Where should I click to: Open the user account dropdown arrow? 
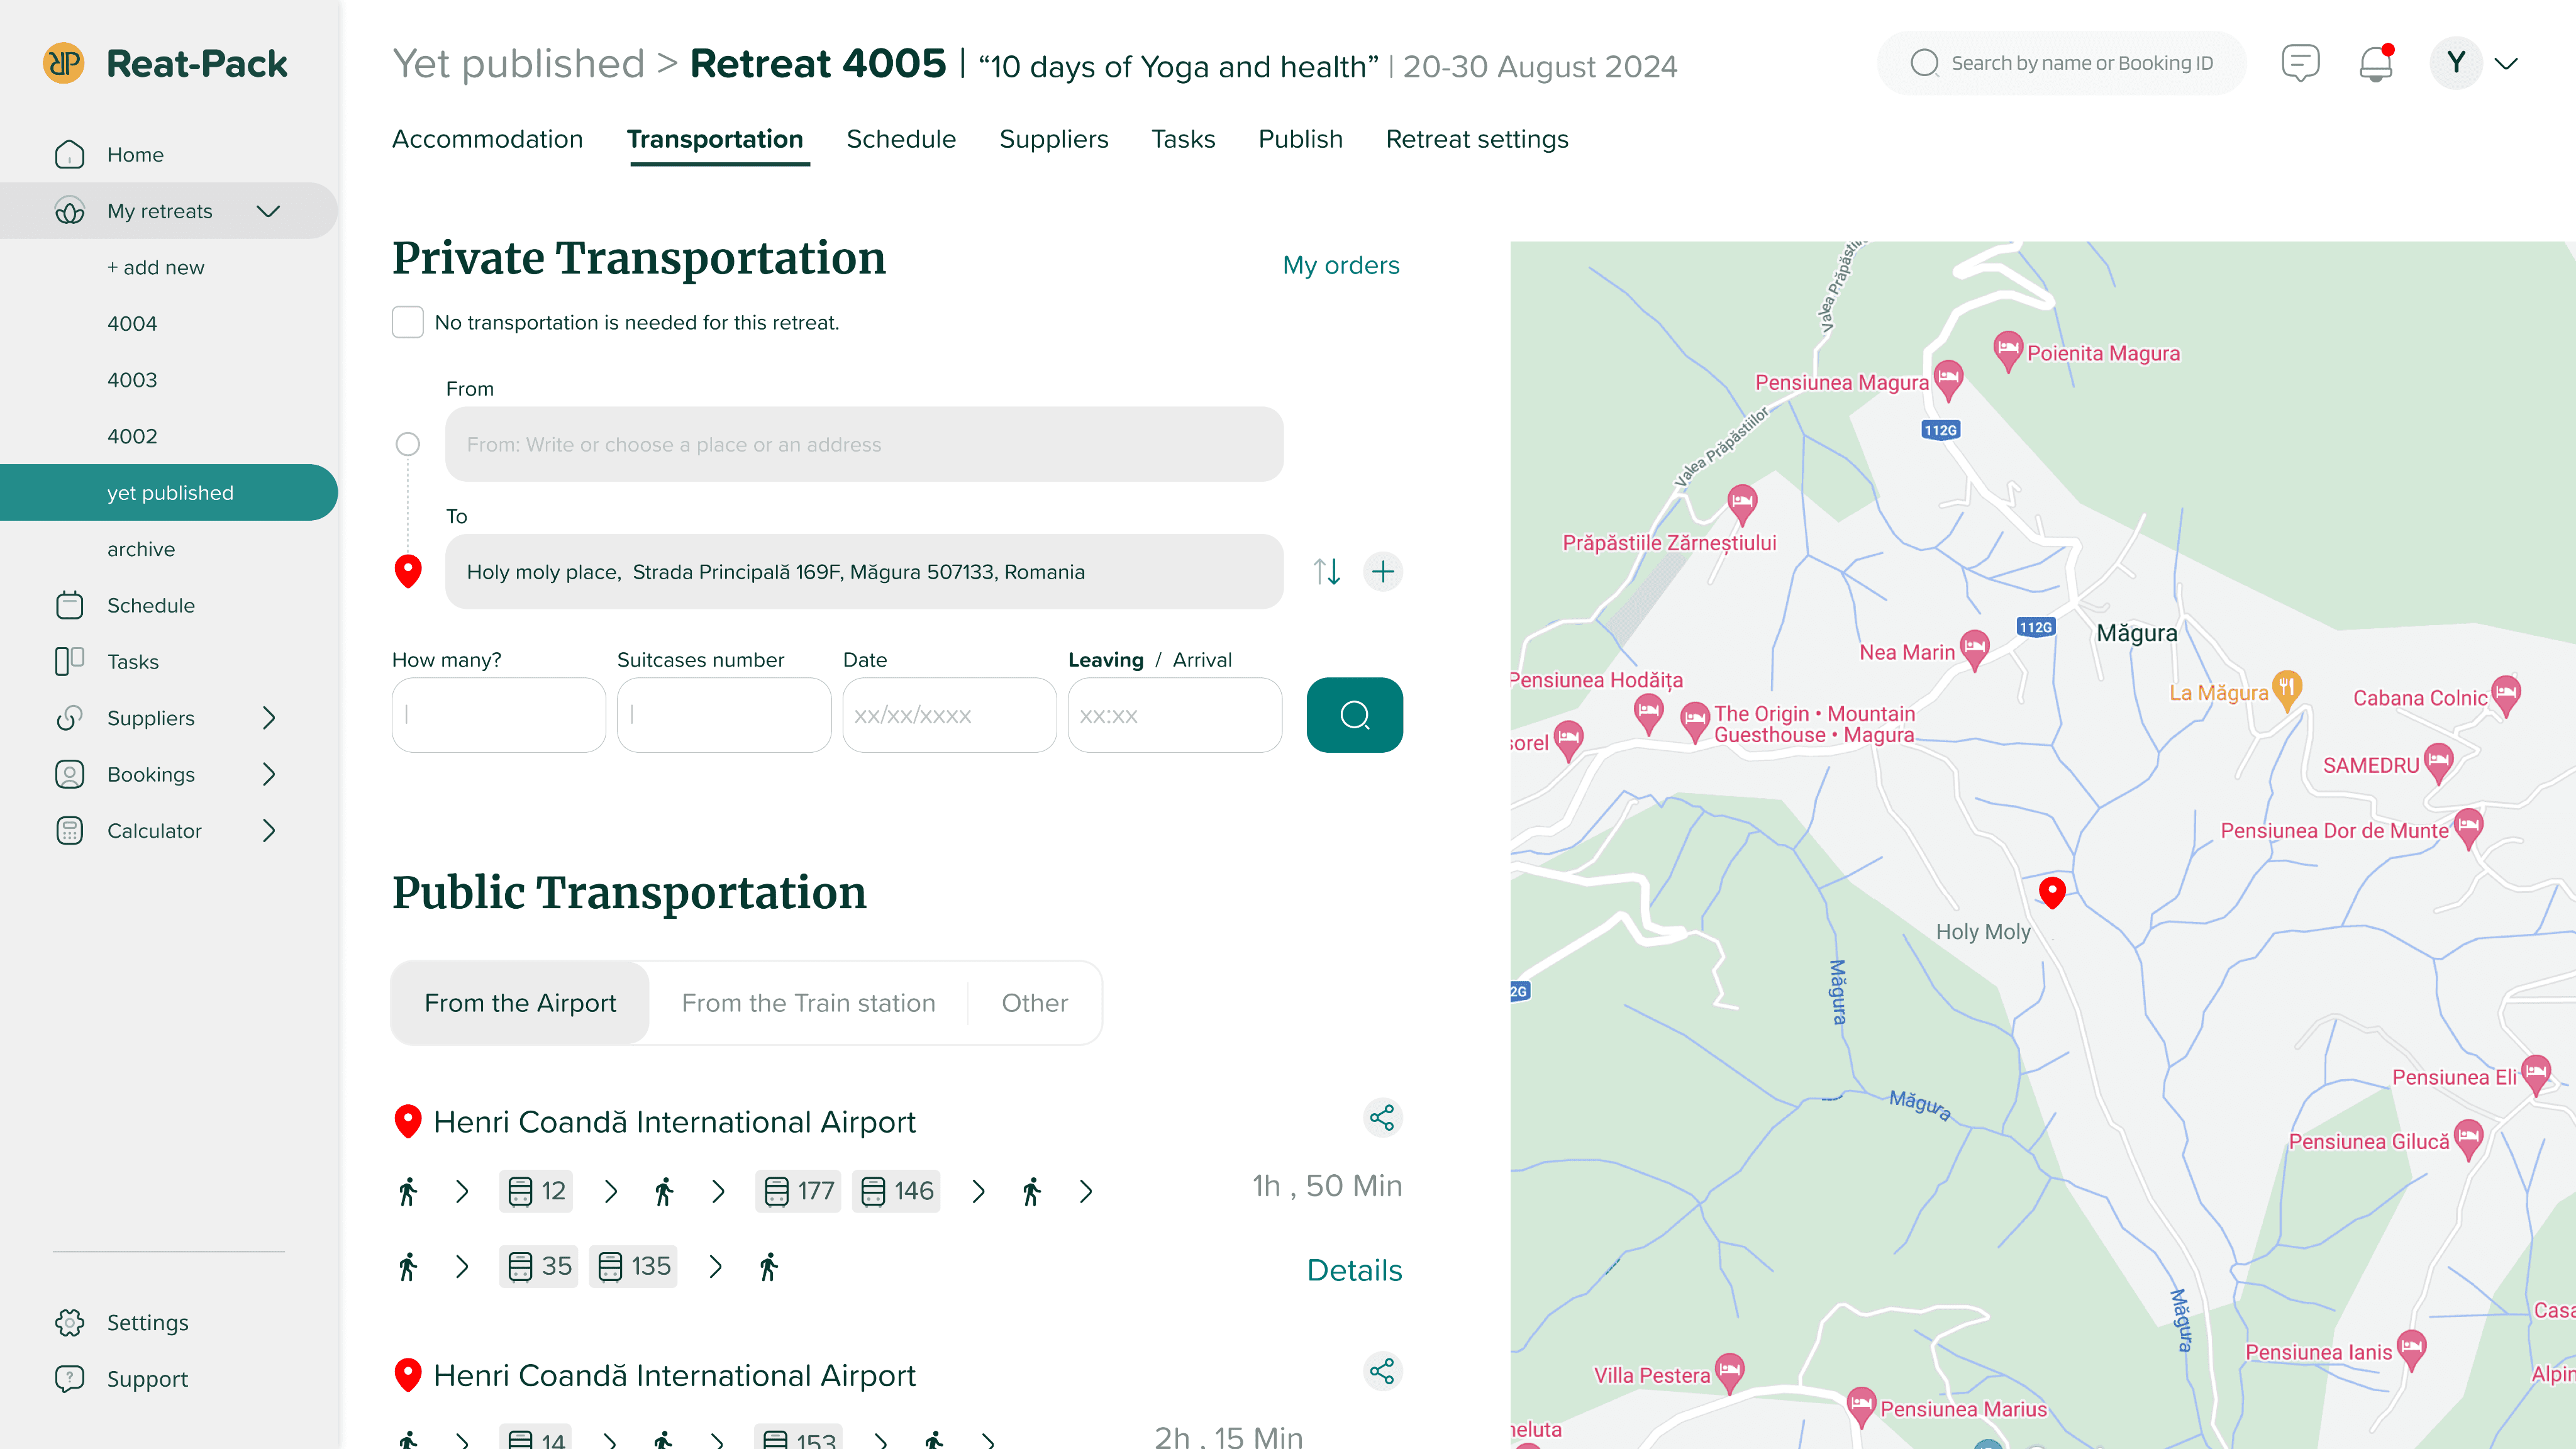(2506, 64)
